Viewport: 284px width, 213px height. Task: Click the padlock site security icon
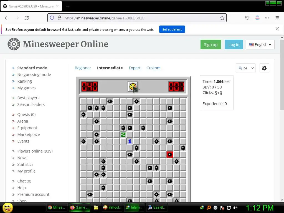click(60, 18)
